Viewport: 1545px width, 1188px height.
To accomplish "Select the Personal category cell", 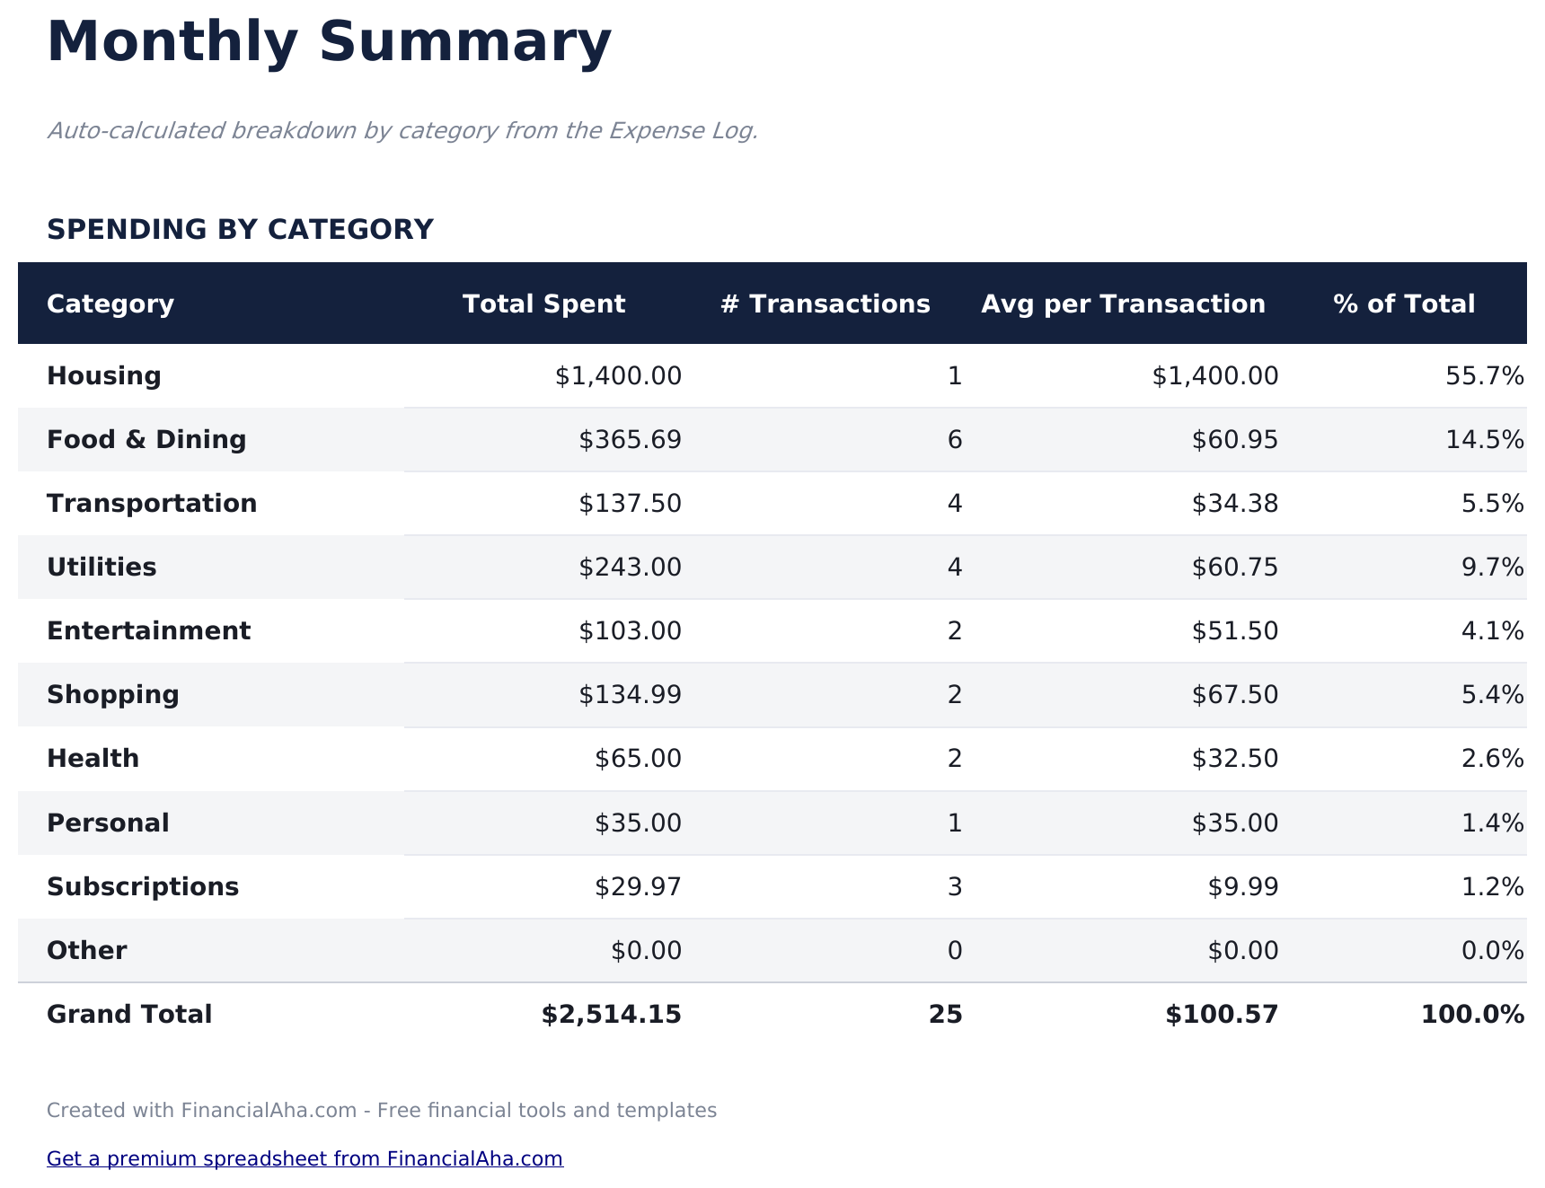I will tap(108, 823).
